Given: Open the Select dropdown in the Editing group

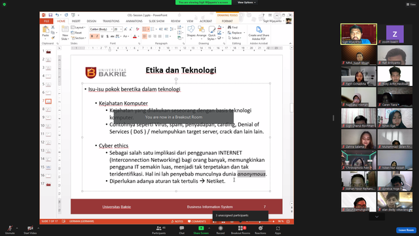Looking at the screenshot, I should coord(234,38).
